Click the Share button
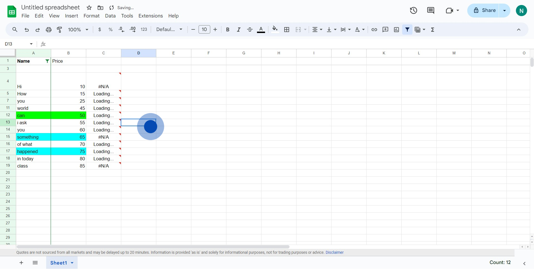This screenshot has width=534, height=269. pos(483,11)
